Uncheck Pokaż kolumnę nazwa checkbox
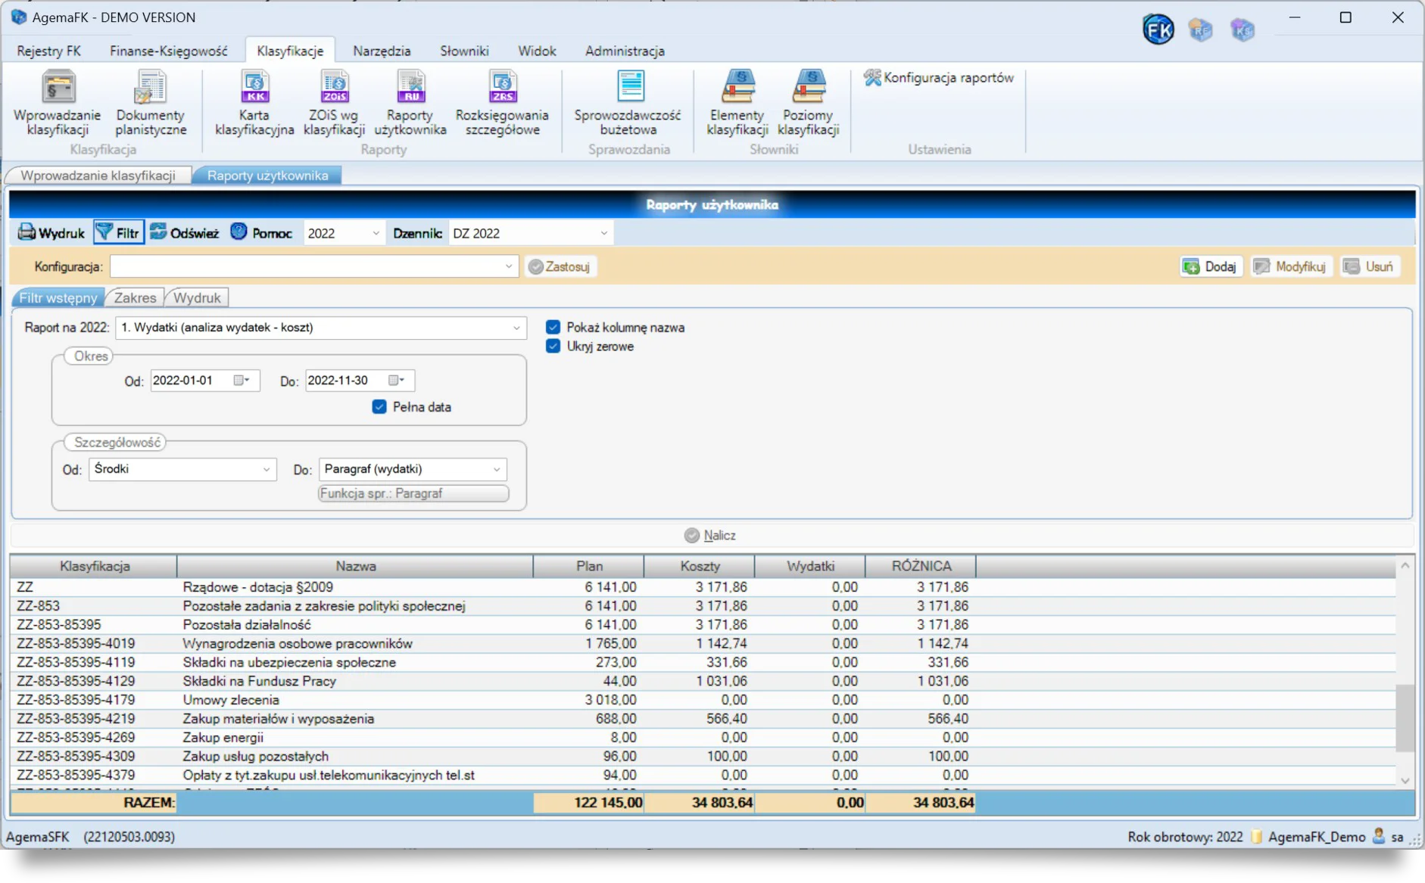 (x=553, y=328)
